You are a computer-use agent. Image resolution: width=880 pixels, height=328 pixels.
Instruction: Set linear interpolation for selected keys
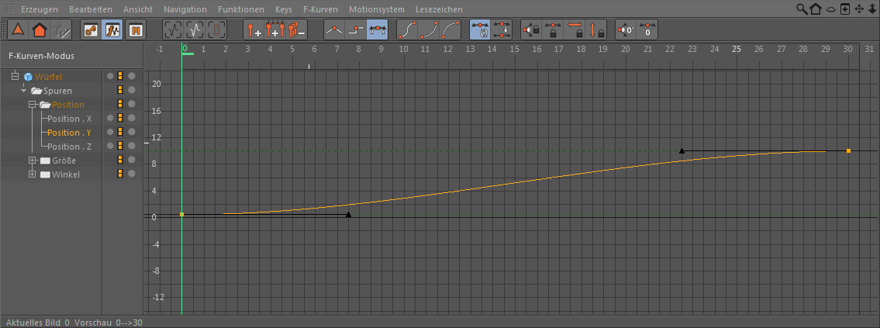[x=334, y=31]
